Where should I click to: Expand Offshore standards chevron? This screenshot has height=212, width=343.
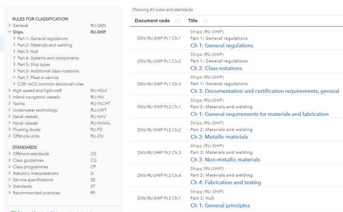[9, 153]
